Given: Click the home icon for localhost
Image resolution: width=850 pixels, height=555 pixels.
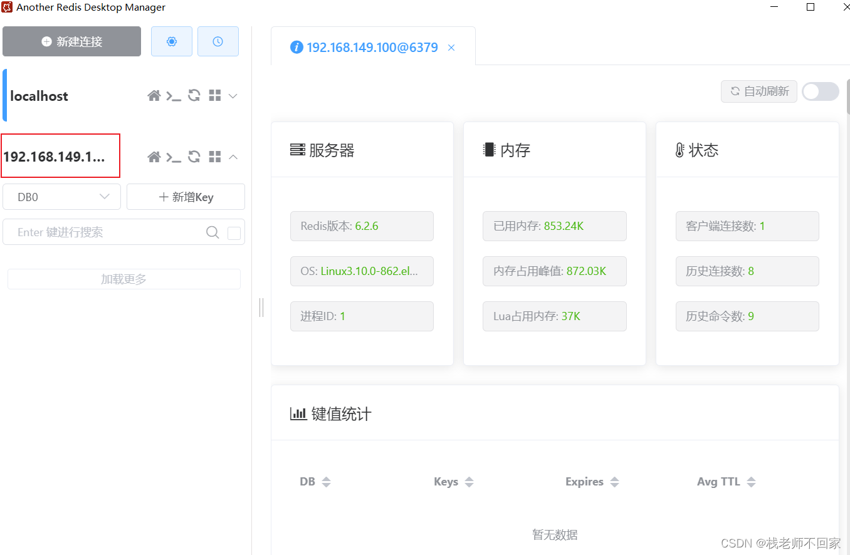Looking at the screenshot, I should pyautogui.click(x=154, y=96).
